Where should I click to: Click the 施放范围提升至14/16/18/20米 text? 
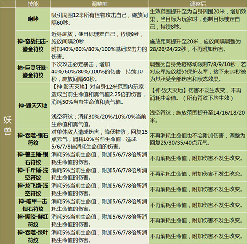pos(197,116)
